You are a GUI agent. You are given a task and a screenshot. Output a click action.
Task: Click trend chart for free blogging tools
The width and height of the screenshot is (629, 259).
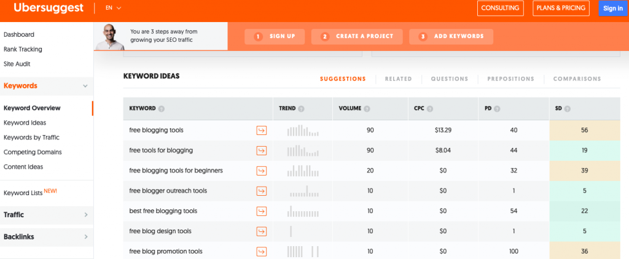pyautogui.click(x=303, y=130)
